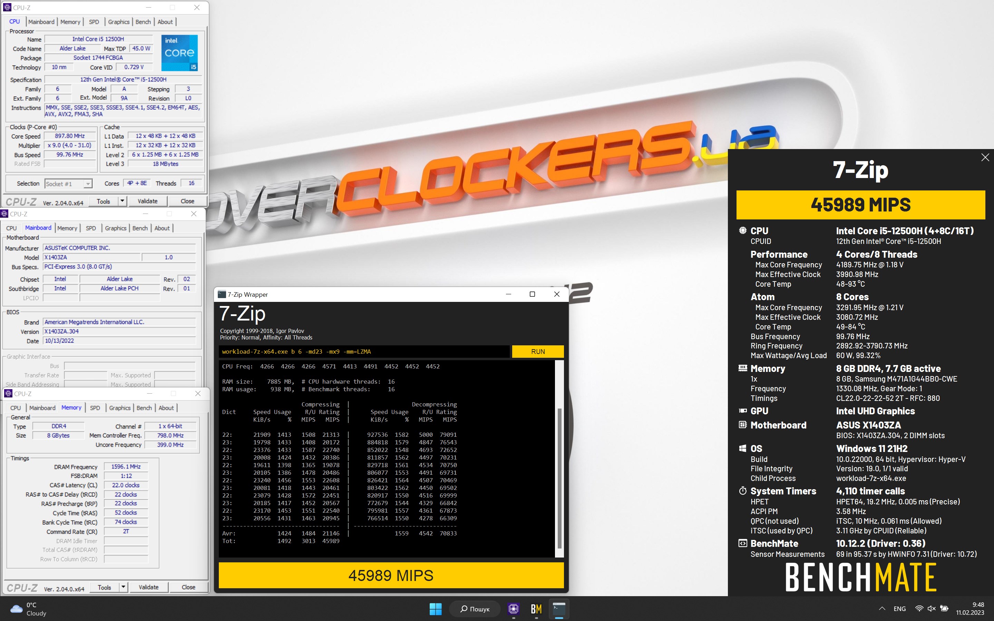This screenshot has width=994, height=621.
Task: Click CAS# Latency value 22.0 clocks
Action: pos(126,485)
